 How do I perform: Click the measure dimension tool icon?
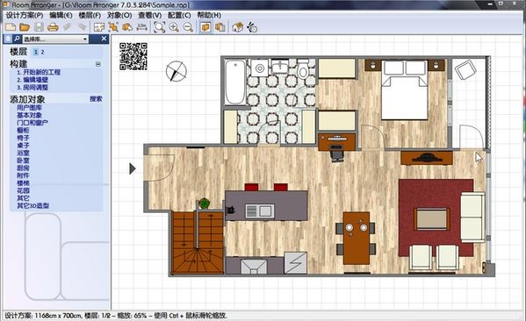click(142, 27)
